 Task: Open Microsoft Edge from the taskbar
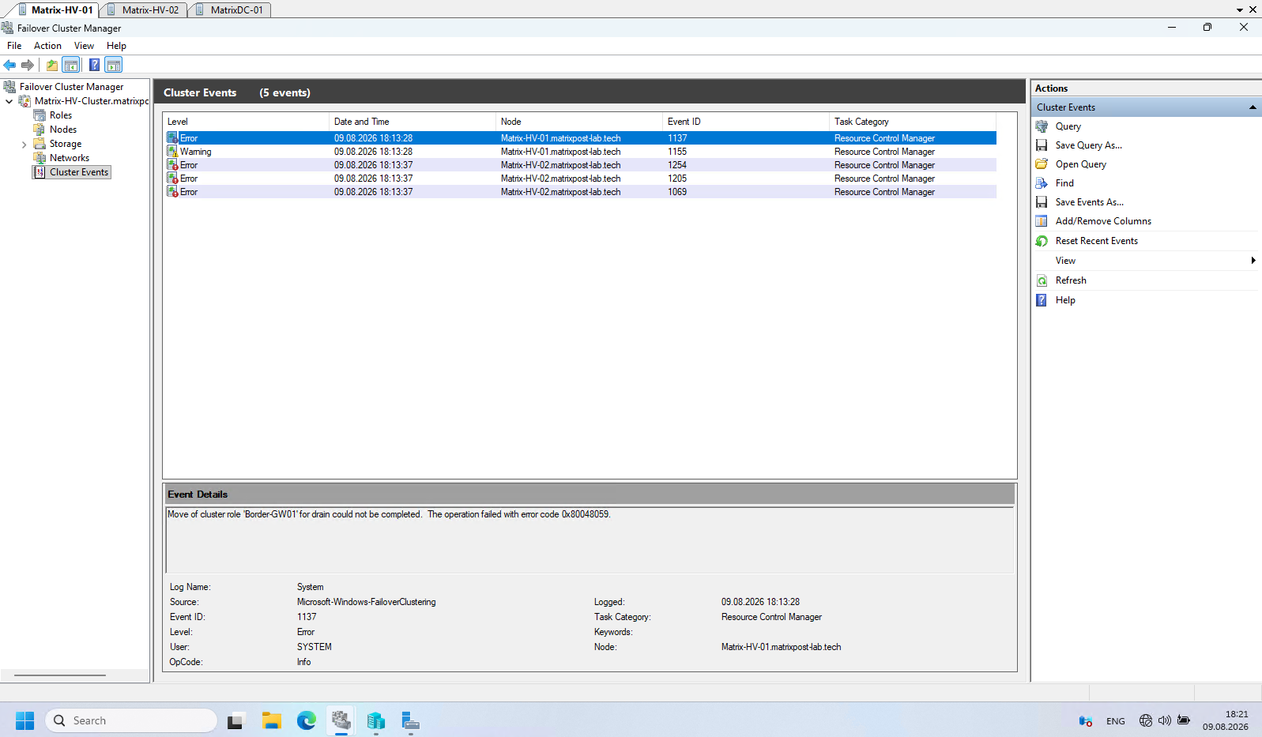click(x=307, y=720)
